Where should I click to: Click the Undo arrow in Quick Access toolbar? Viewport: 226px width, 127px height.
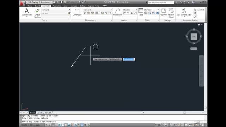click(x=69, y=2)
